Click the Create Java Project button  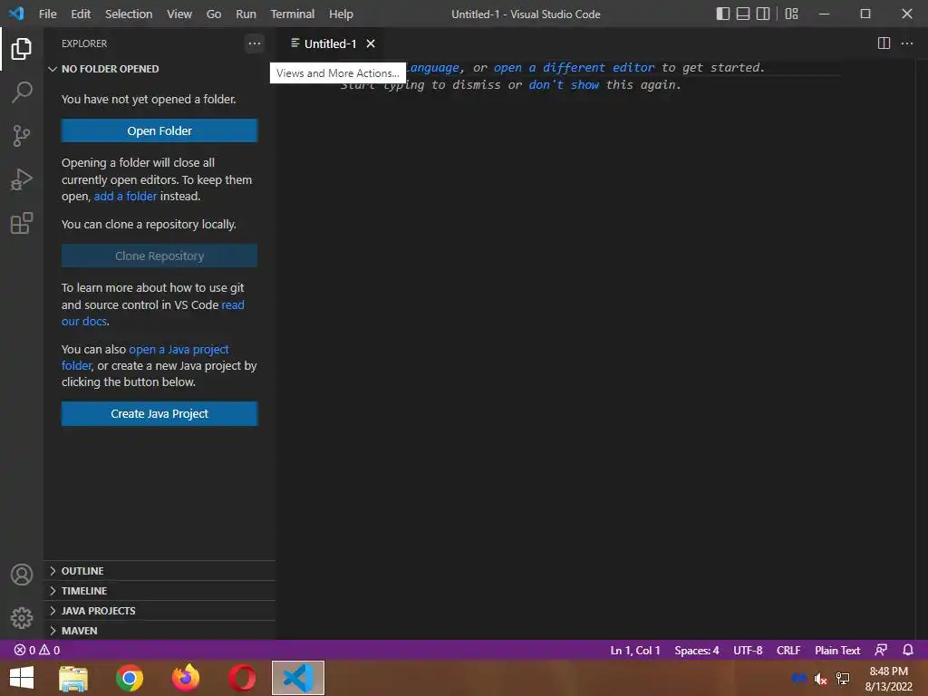[159, 413]
